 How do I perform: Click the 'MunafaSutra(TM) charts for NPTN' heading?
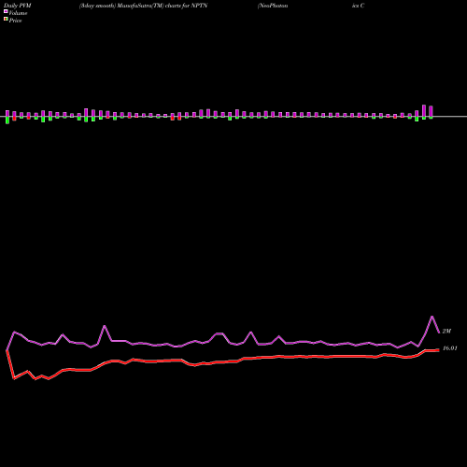(163, 6)
